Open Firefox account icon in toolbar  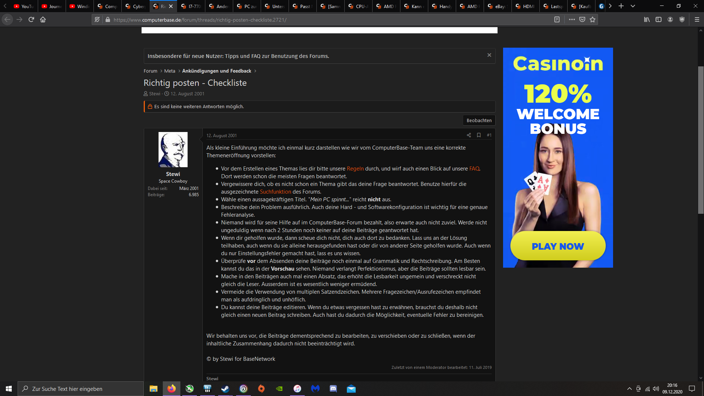(670, 20)
